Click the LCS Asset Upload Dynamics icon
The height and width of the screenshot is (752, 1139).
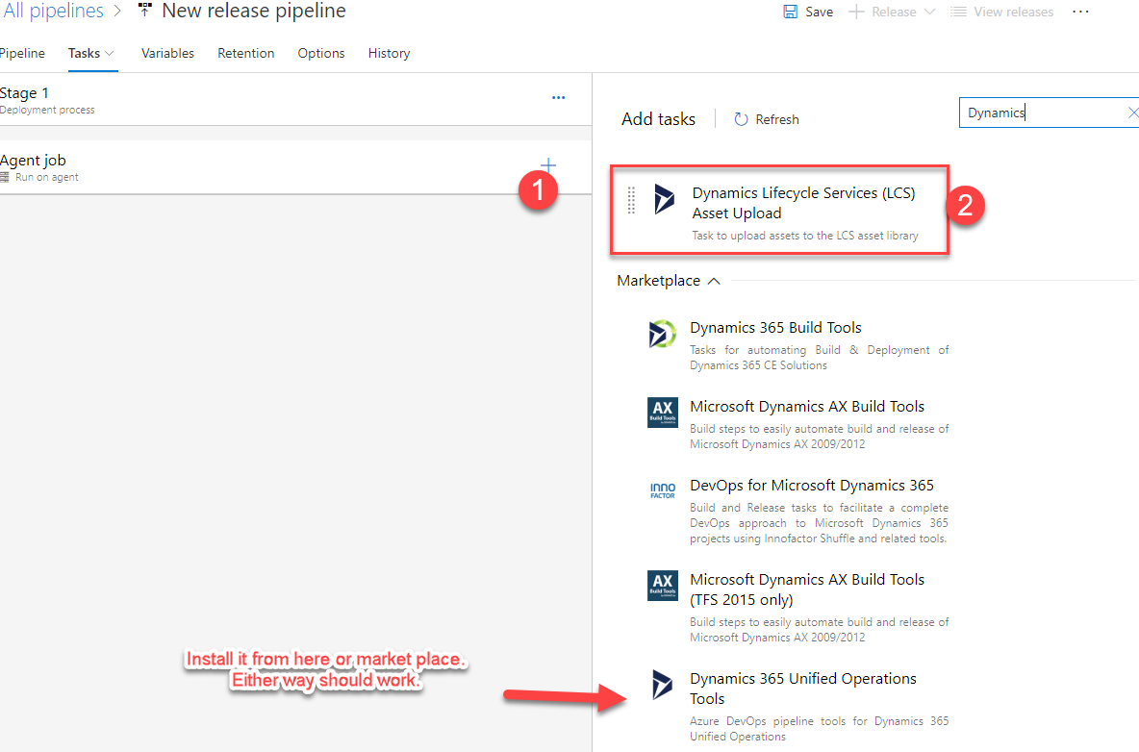pos(663,199)
